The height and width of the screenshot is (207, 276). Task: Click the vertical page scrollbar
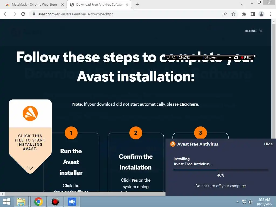pyautogui.click(x=274, y=81)
